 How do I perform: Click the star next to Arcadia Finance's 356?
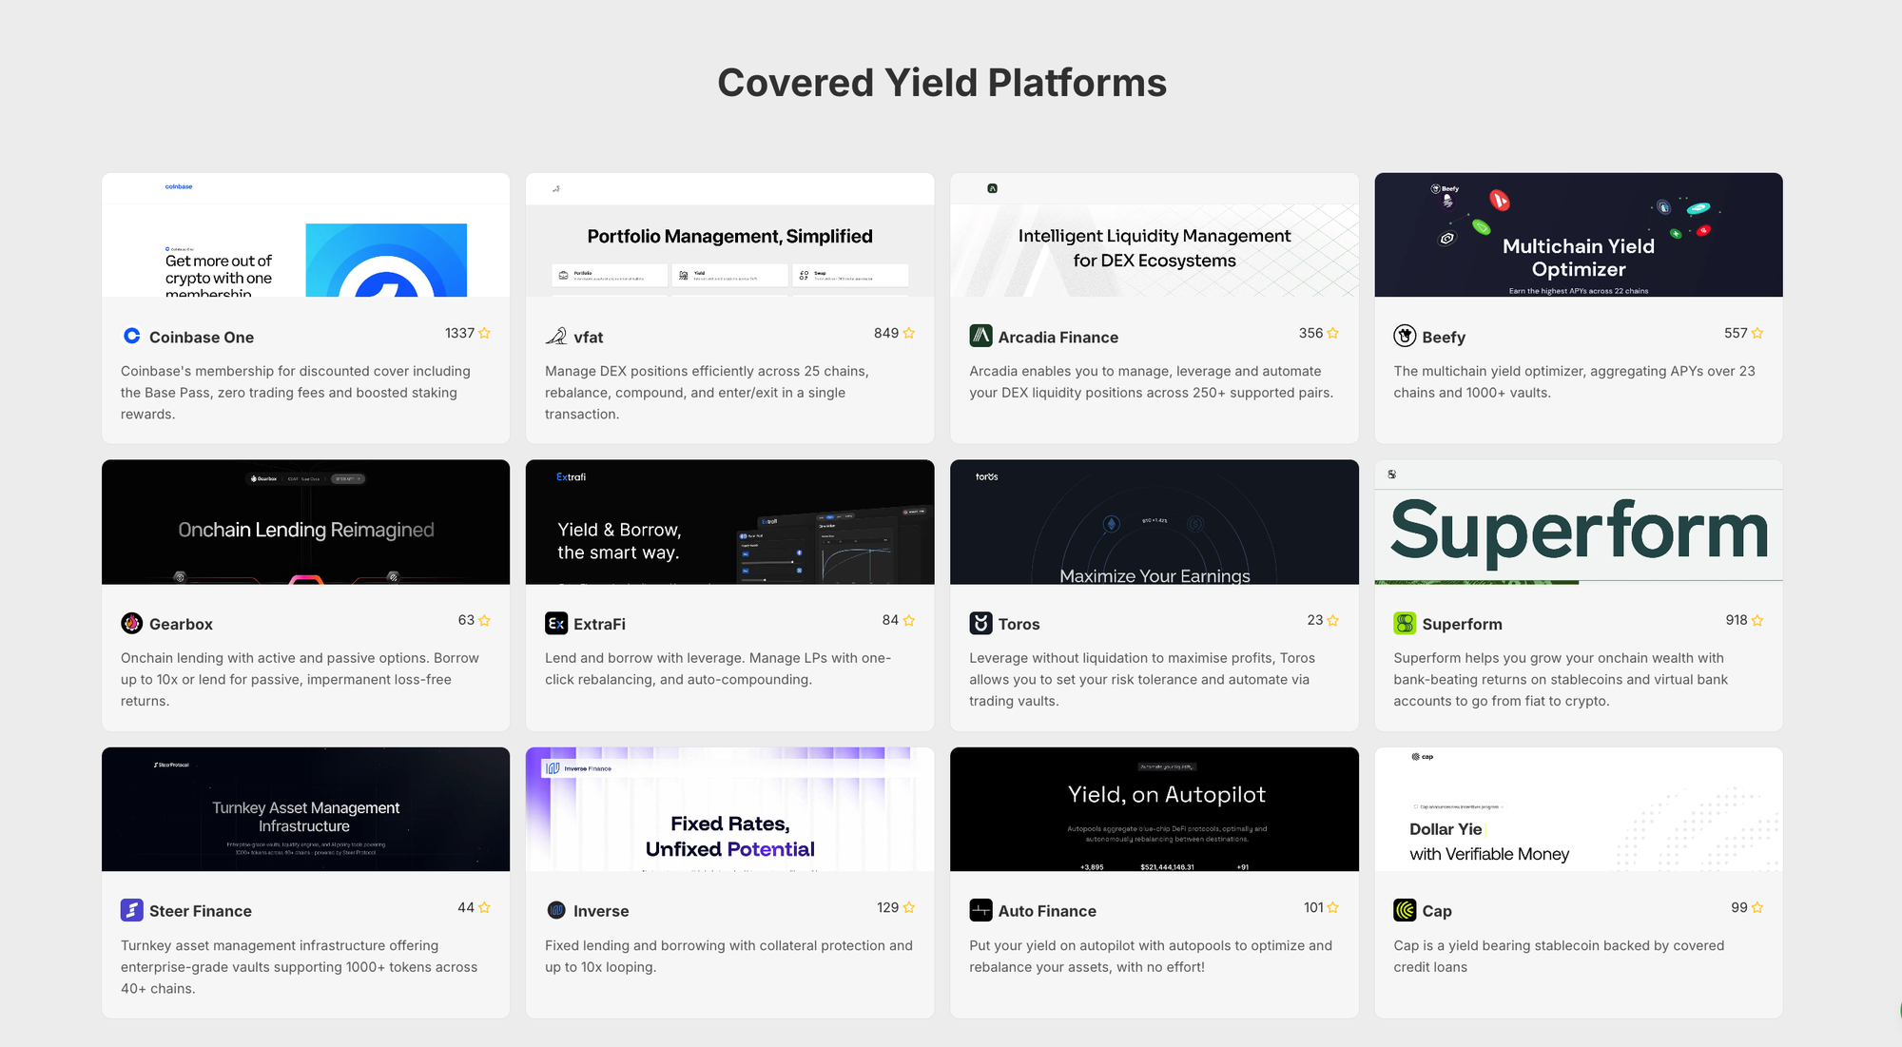(x=1332, y=333)
